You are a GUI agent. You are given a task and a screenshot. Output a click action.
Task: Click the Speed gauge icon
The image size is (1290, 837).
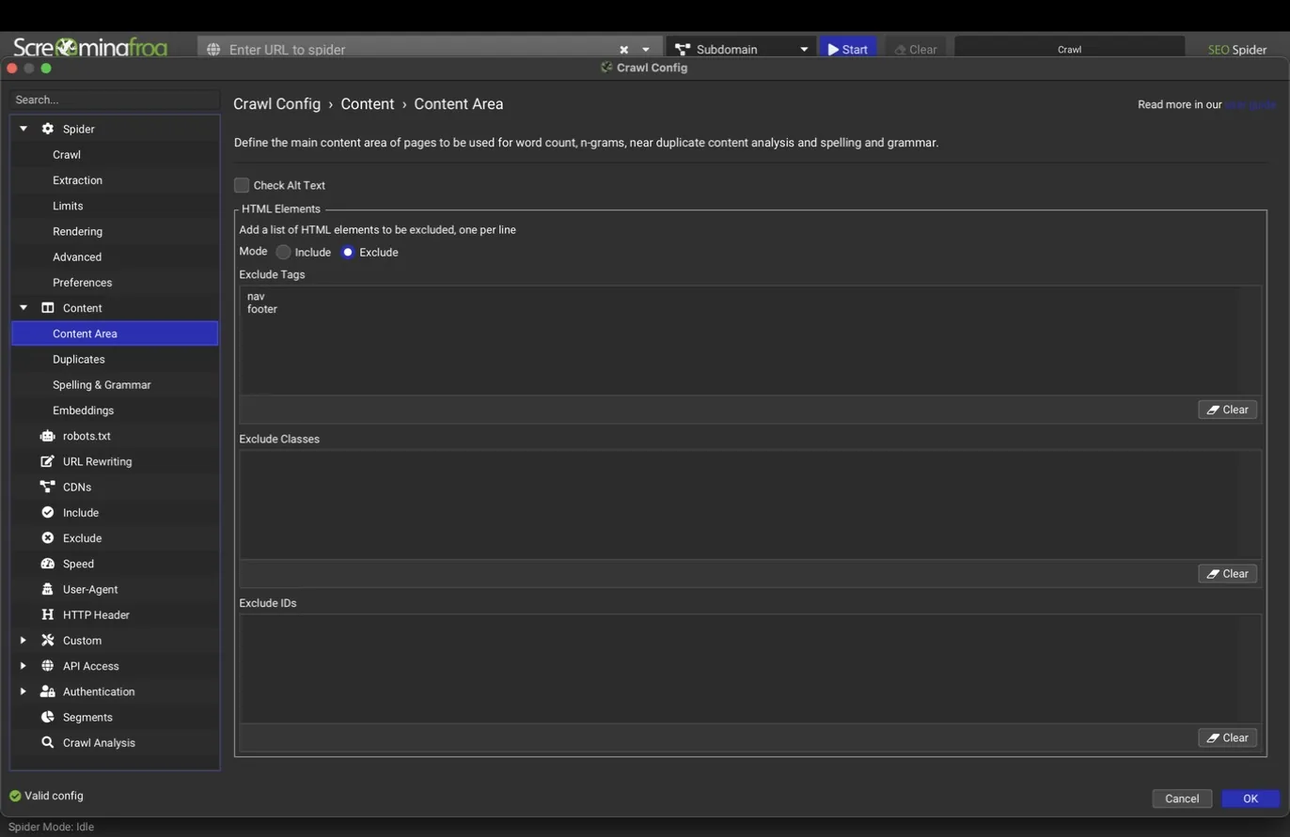click(48, 564)
